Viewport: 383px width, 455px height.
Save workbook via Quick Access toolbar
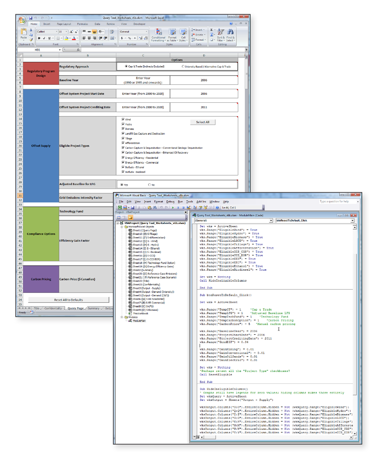(31, 18)
